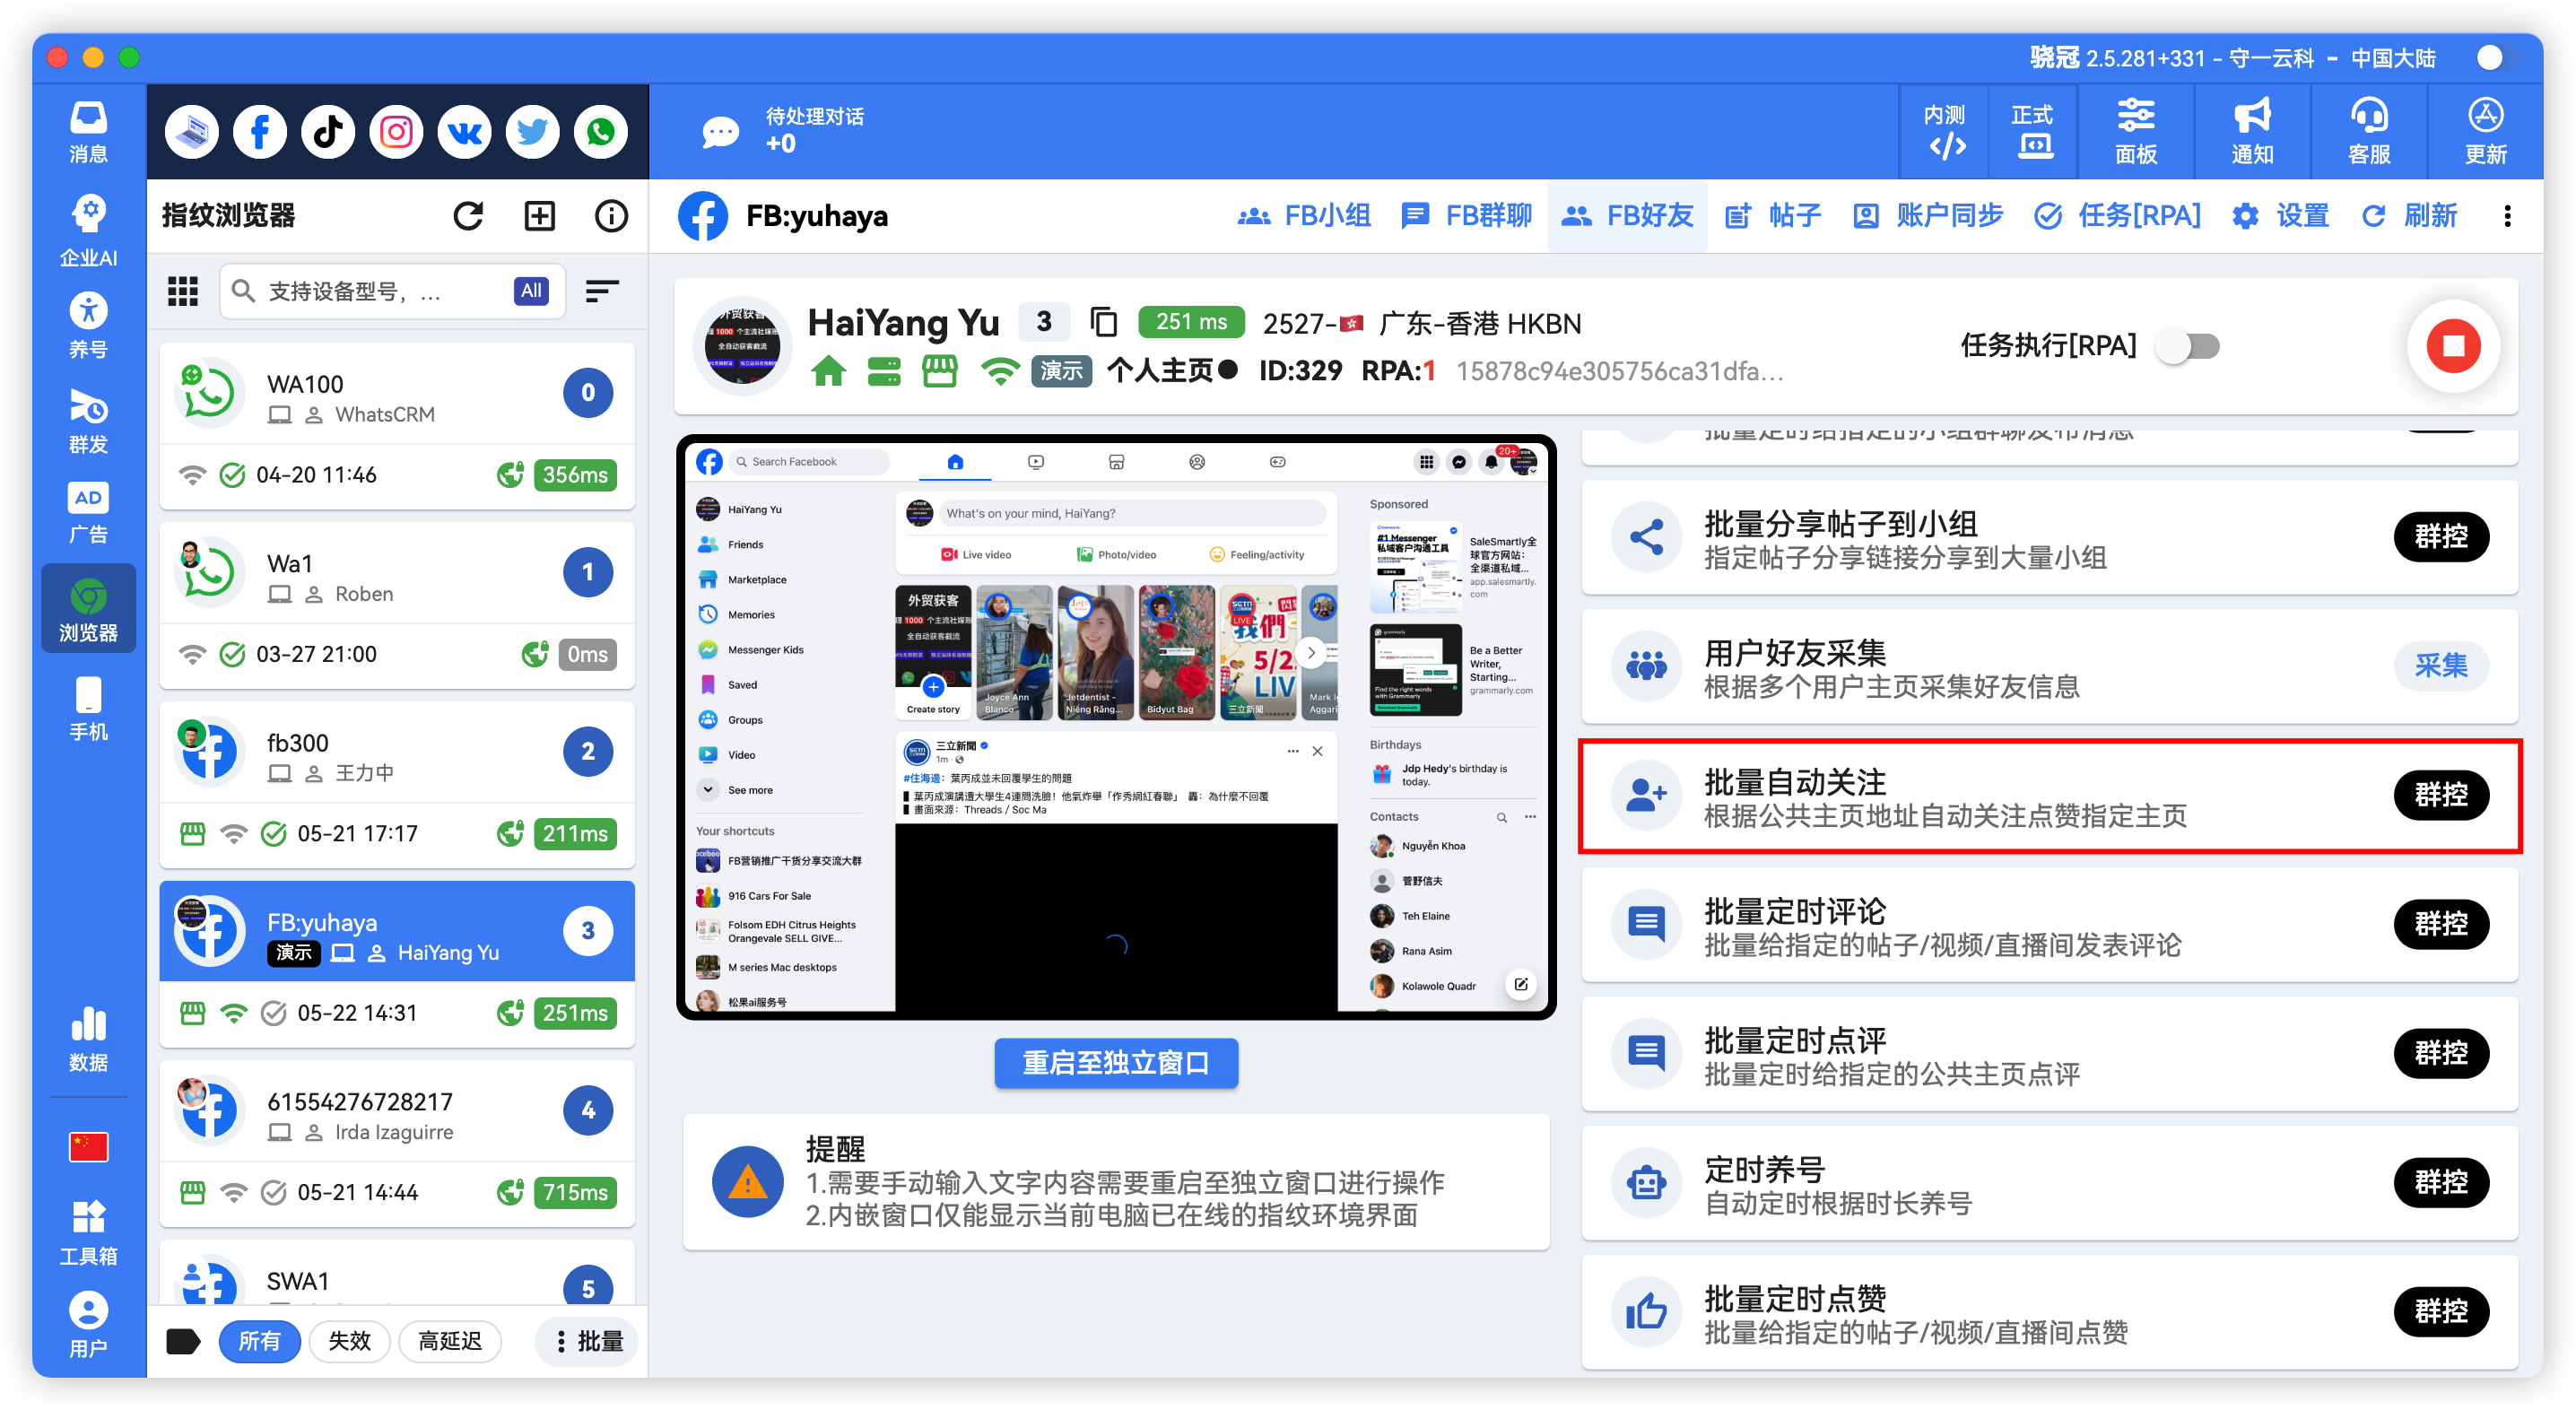Switch to the FB群聊 tab

(1466, 215)
